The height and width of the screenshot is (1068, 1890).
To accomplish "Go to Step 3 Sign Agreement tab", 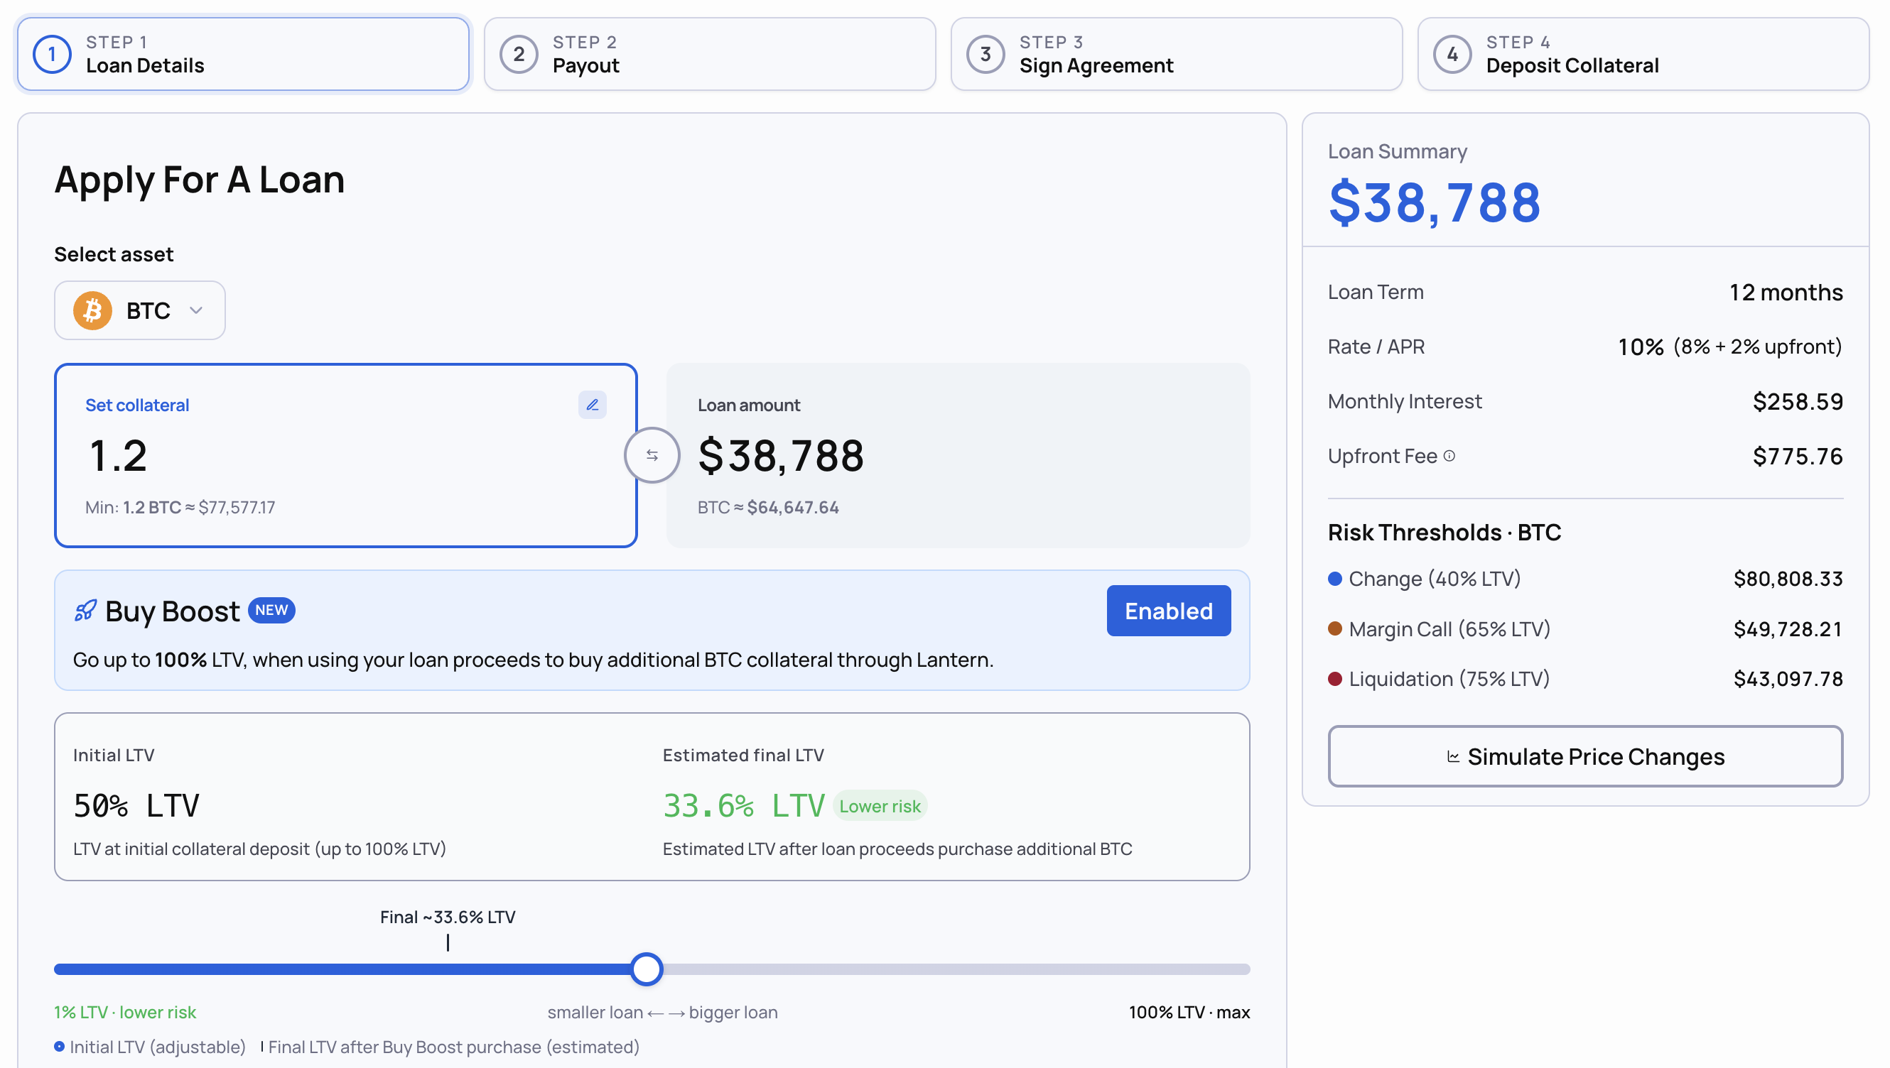I will click(1176, 54).
